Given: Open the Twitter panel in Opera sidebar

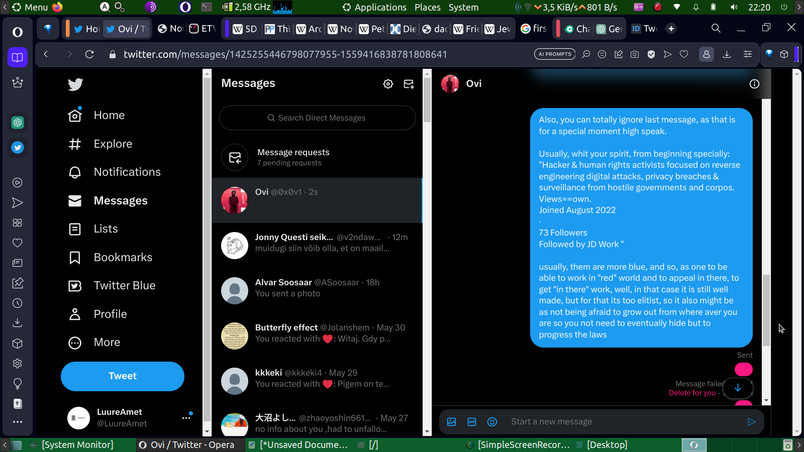Looking at the screenshot, I should (18, 148).
